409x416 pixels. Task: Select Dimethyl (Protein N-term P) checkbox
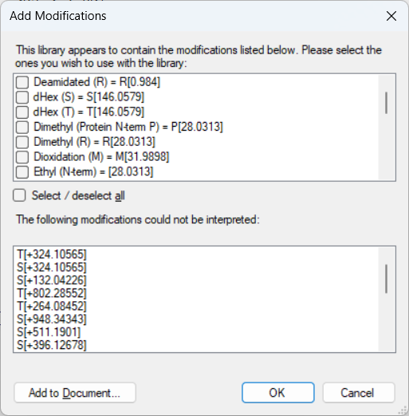point(22,127)
